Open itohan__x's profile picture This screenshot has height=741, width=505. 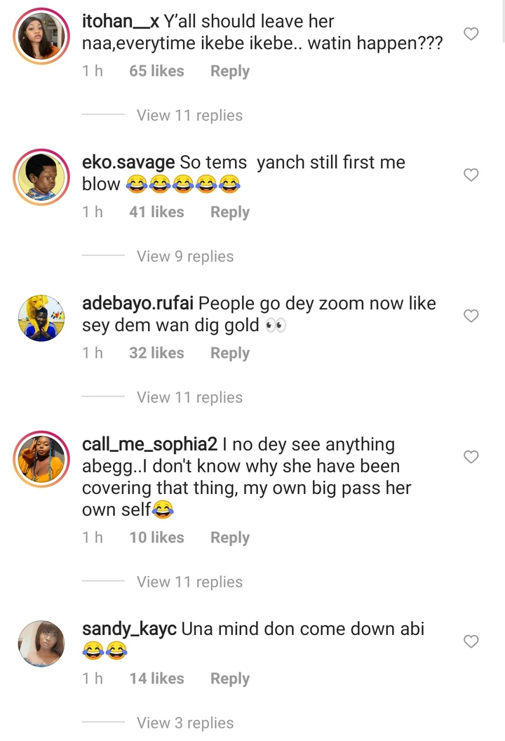[41, 39]
